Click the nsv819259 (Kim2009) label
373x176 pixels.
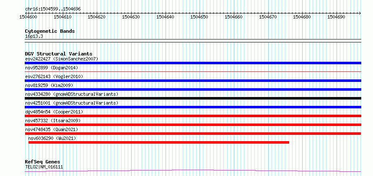49,85
